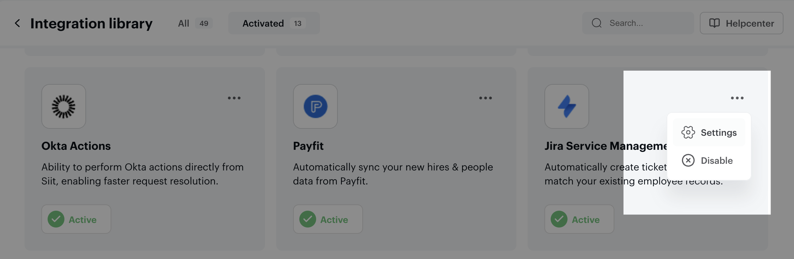Viewport: 794px width, 259px height.
Task: Collapse the Jira card three-dot menu
Action: [737, 98]
